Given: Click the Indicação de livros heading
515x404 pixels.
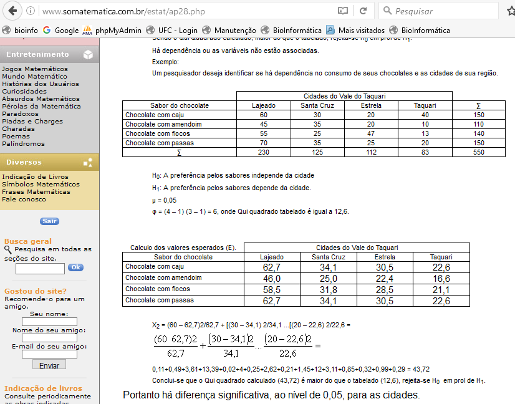Looking at the screenshot, I should click(44, 388).
